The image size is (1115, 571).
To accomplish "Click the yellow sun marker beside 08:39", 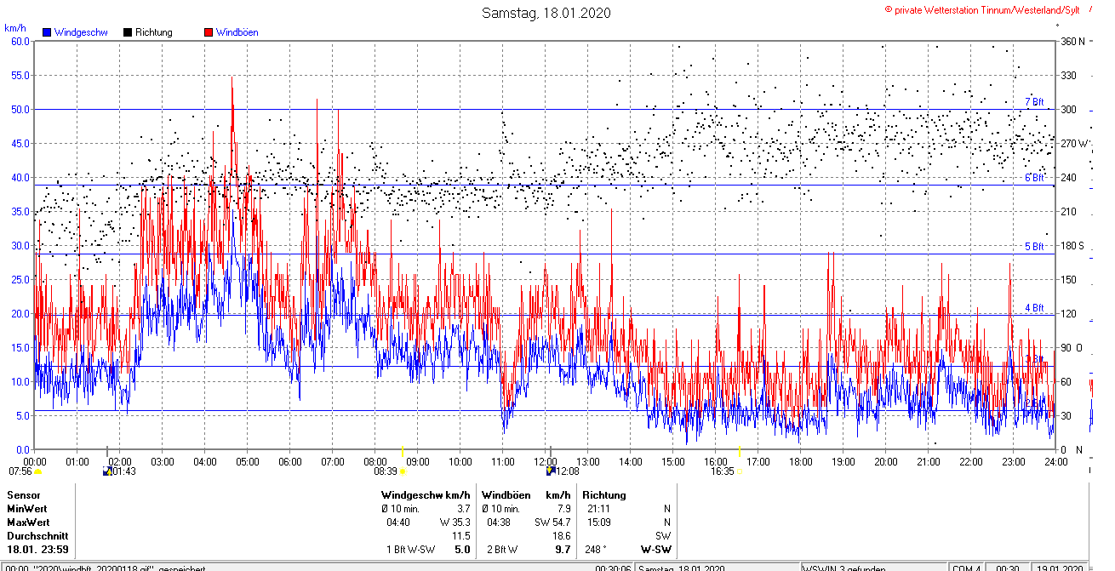I will 403,471.
